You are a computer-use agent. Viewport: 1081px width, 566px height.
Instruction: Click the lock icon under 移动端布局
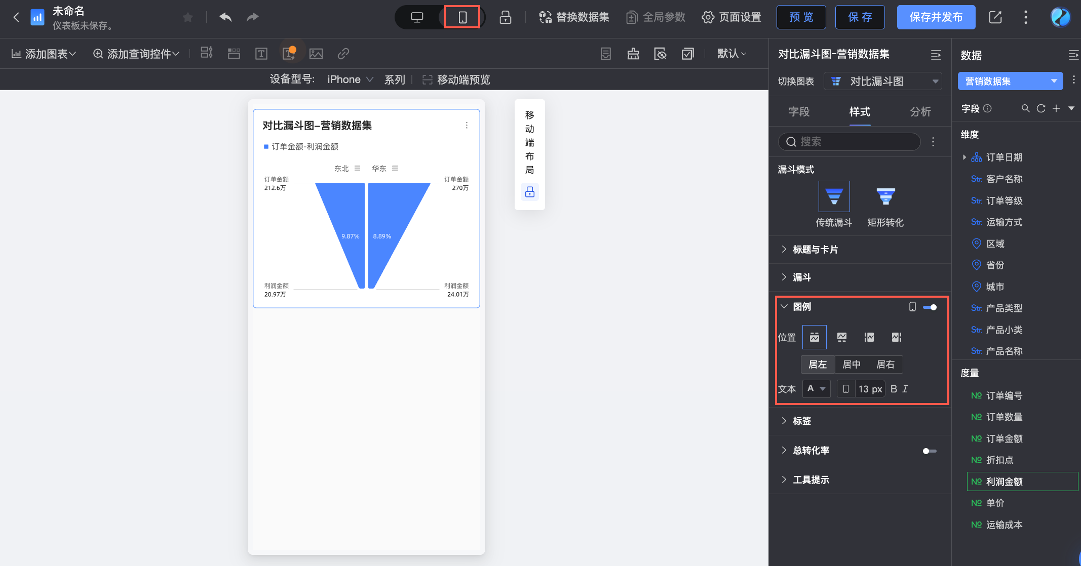[x=530, y=192]
